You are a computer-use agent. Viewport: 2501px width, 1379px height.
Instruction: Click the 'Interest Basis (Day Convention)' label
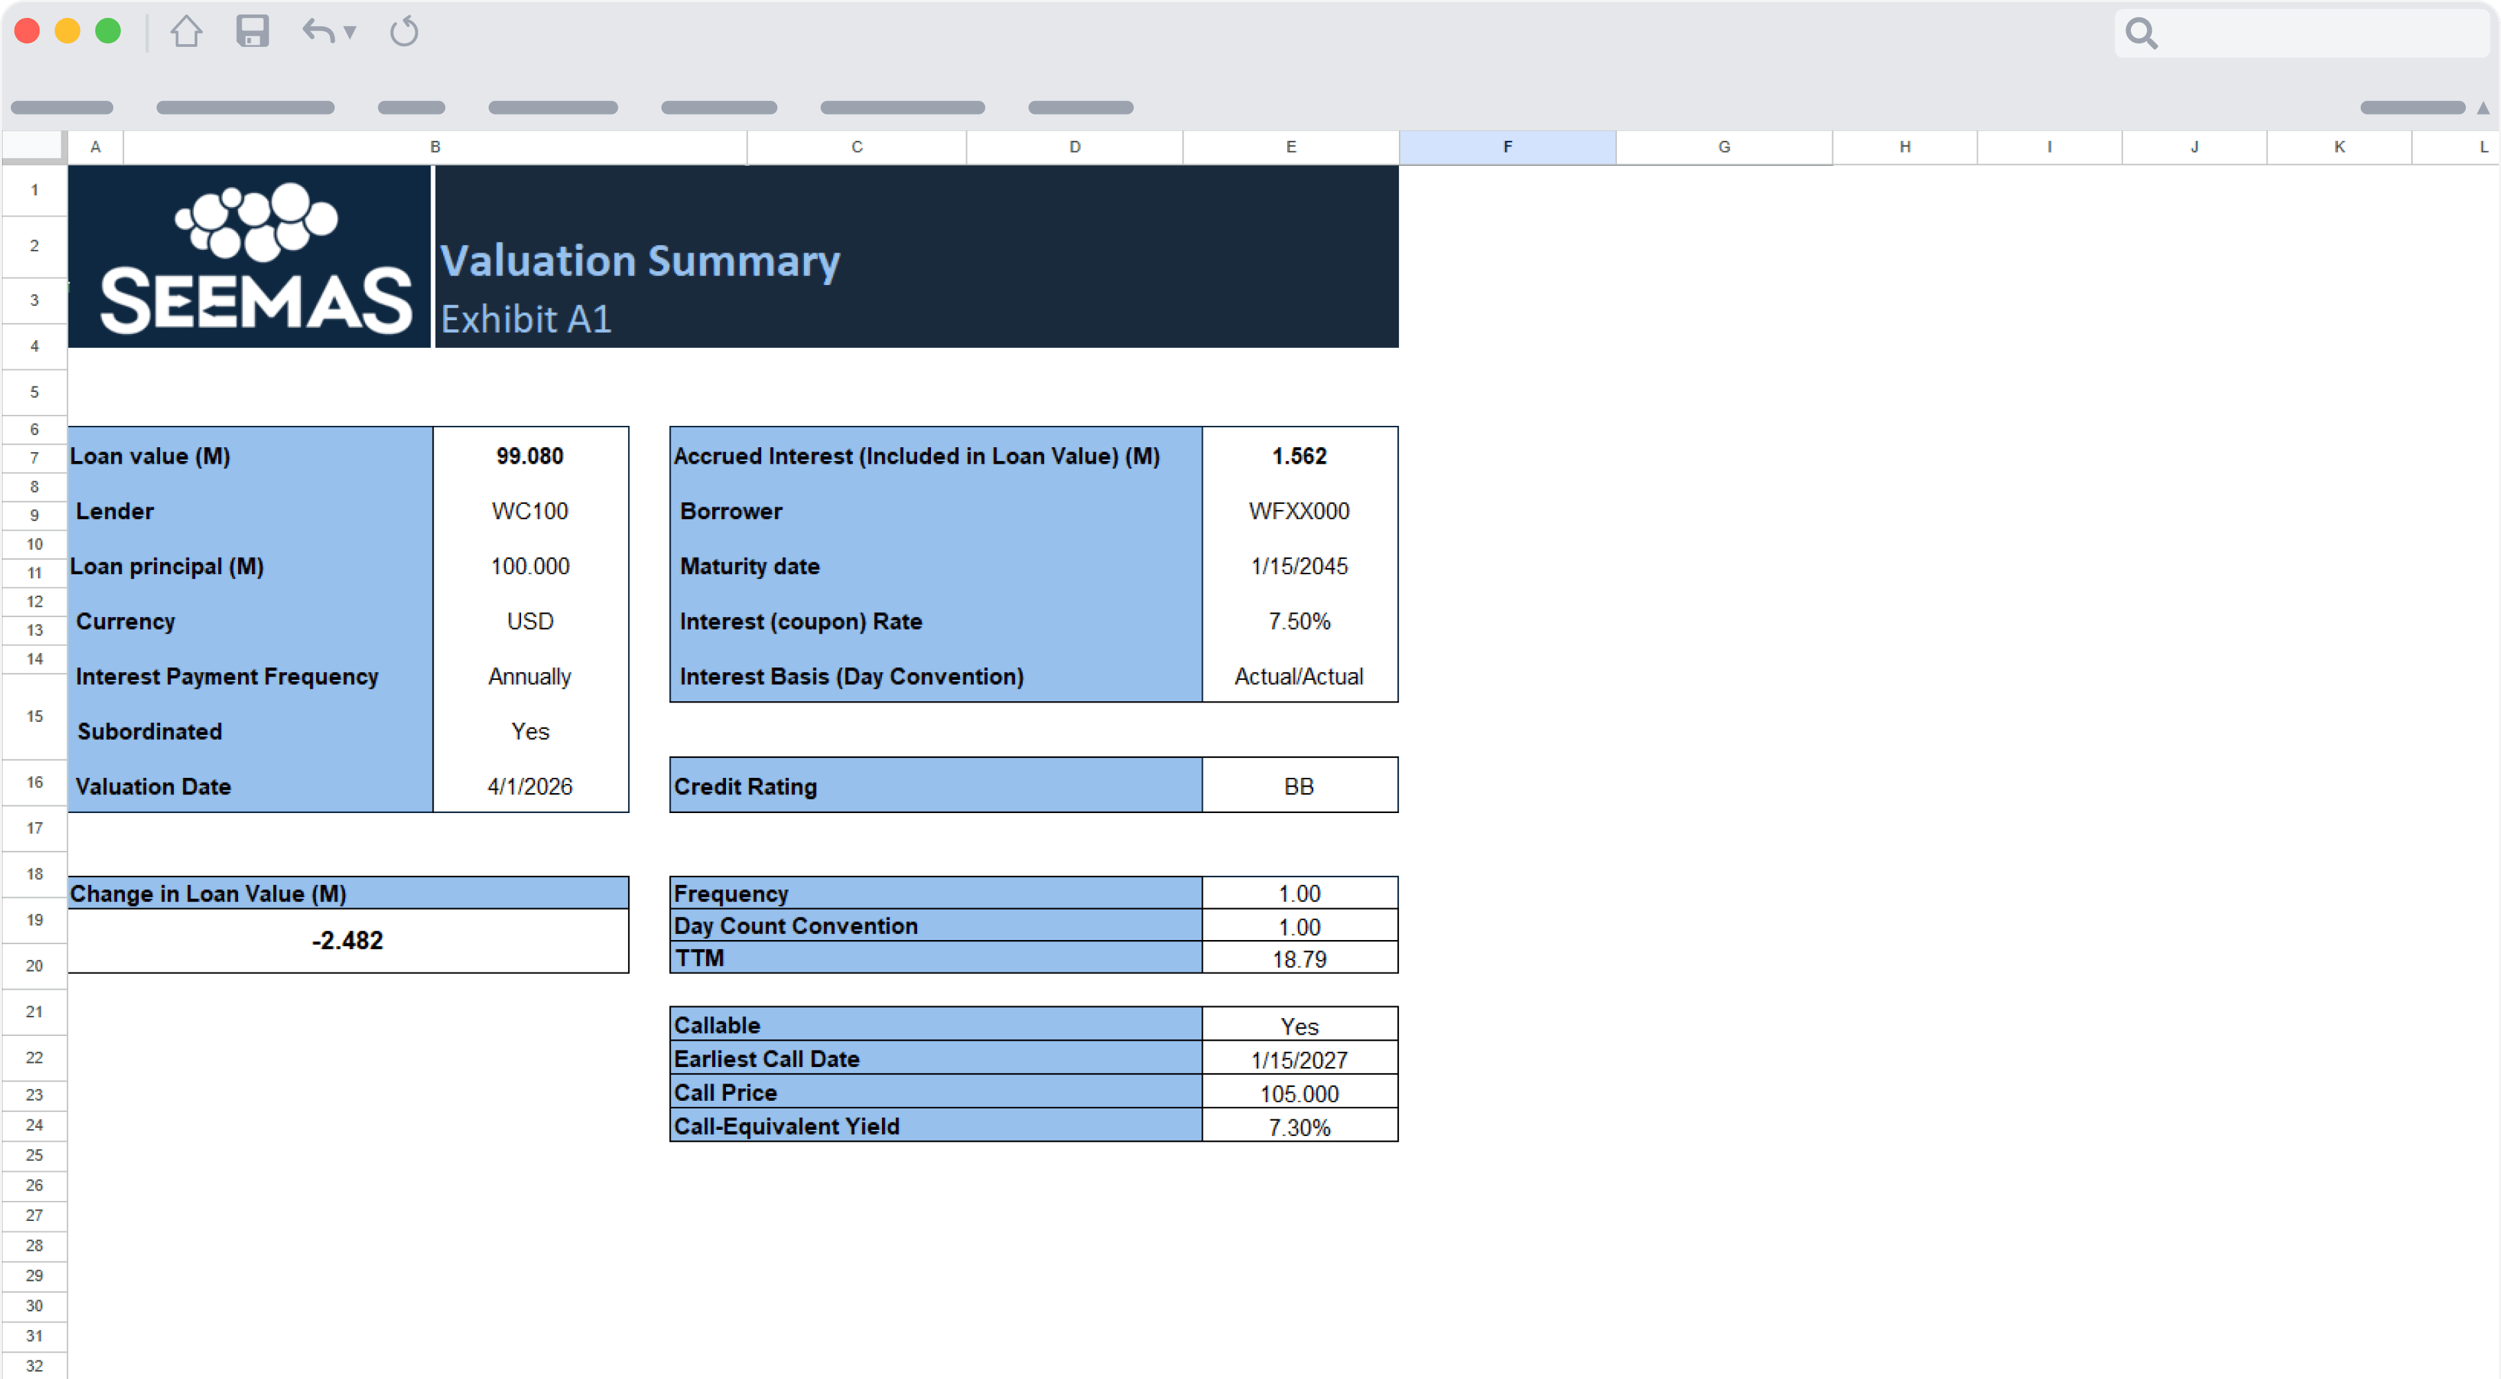[852, 676]
